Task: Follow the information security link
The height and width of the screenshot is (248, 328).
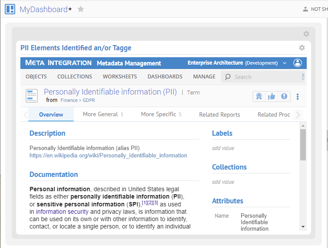Action: (x=62, y=212)
